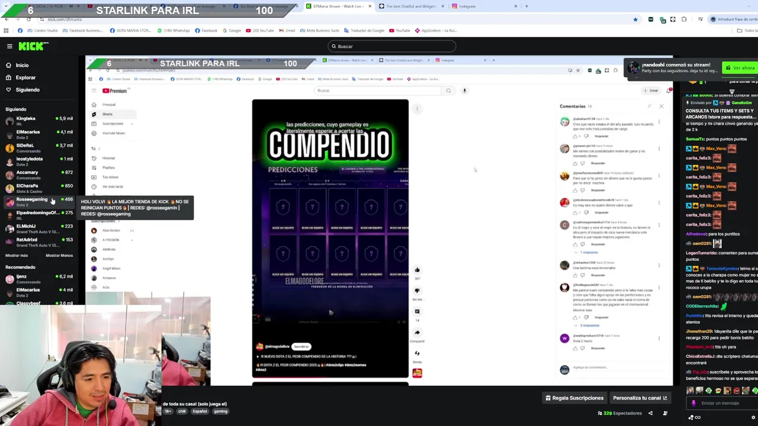
Task: Go to Inicio in Kick sidebar
Action: click(x=22, y=65)
